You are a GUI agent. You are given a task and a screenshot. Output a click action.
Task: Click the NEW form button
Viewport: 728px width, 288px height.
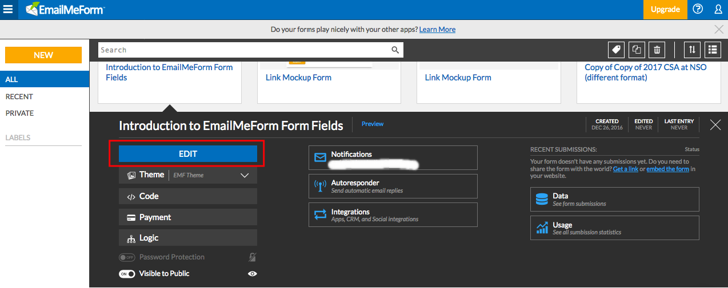[43, 55]
